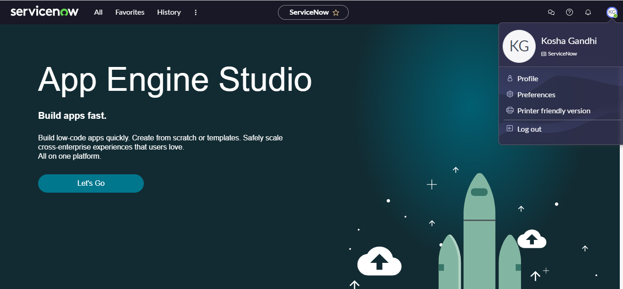Image resolution: width=623 pixels, height=289 pixels.
Task: Click the large KG profile picture
Action: coord(519,46)
